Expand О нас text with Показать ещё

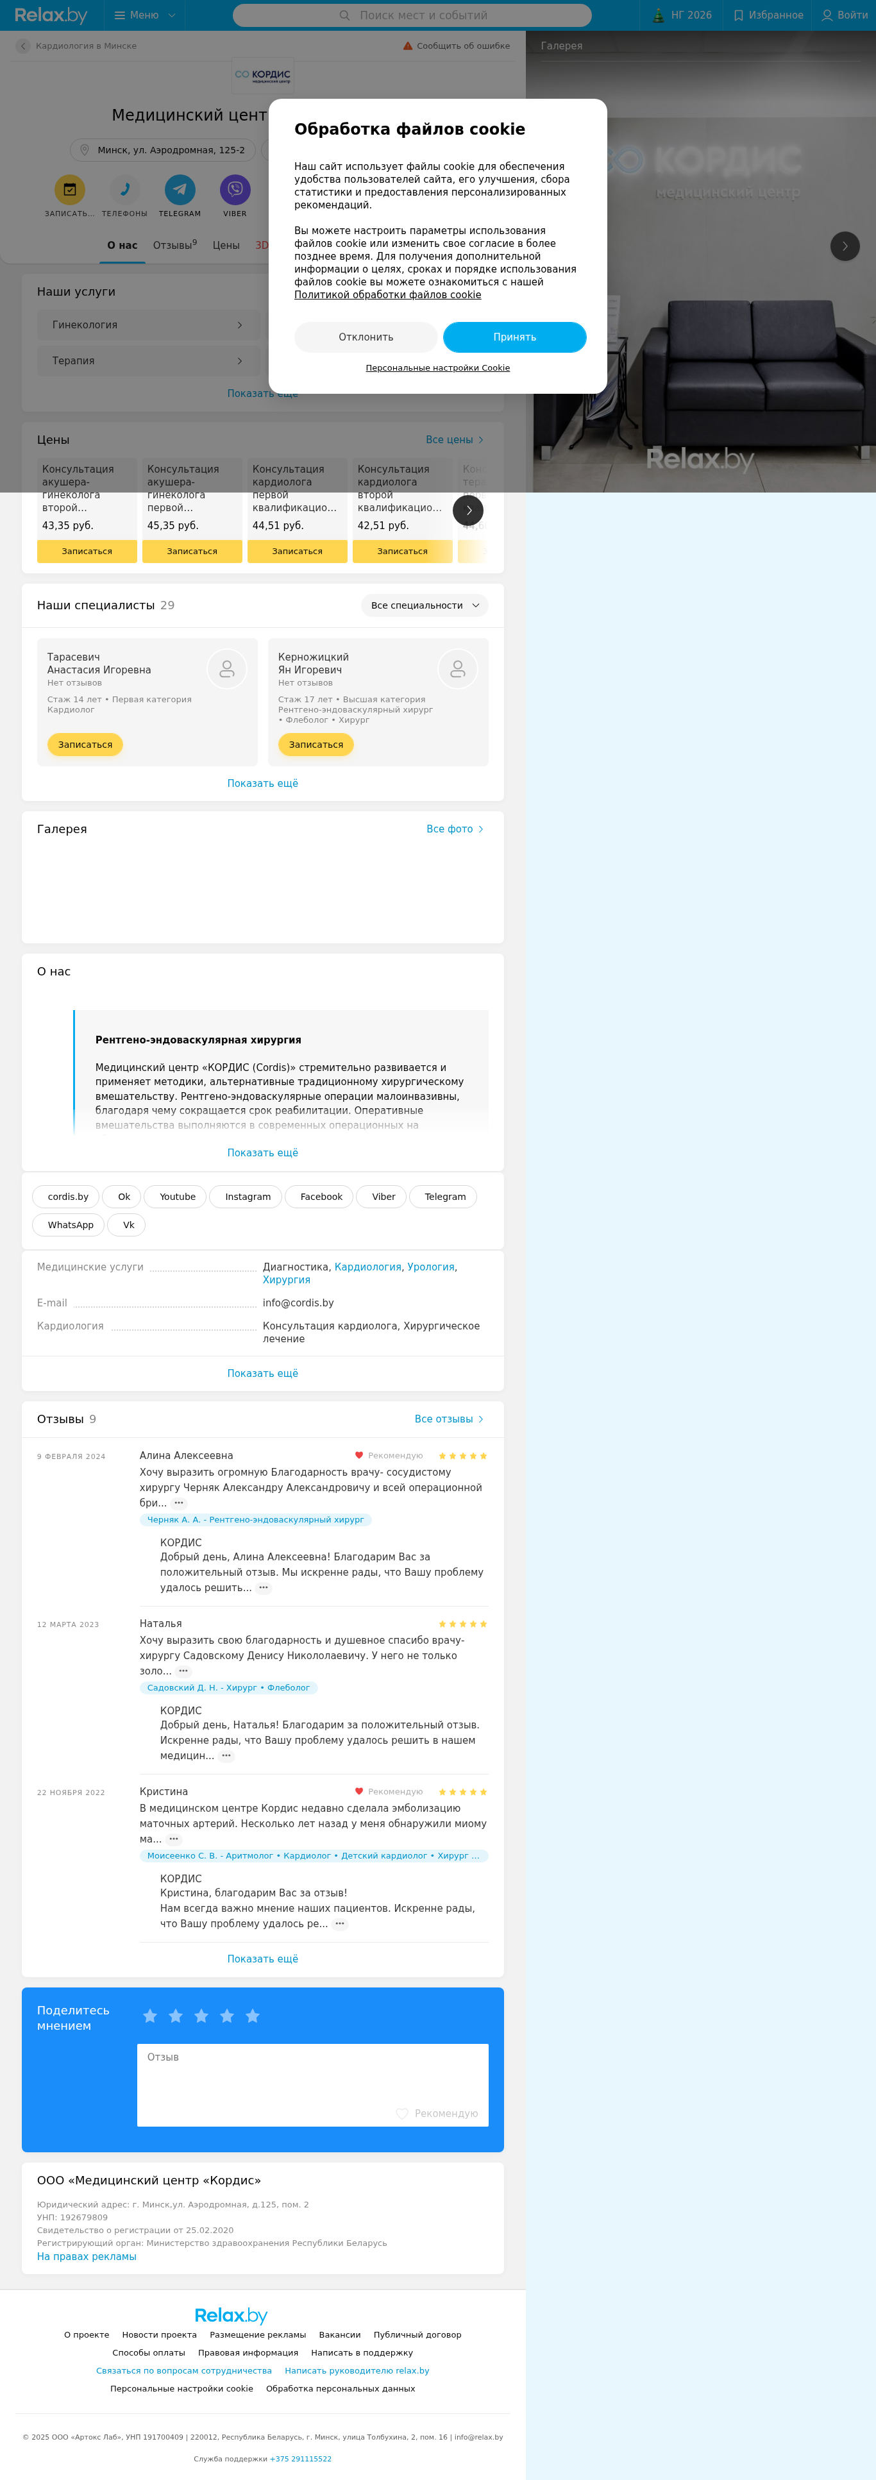click(263, 1152)
